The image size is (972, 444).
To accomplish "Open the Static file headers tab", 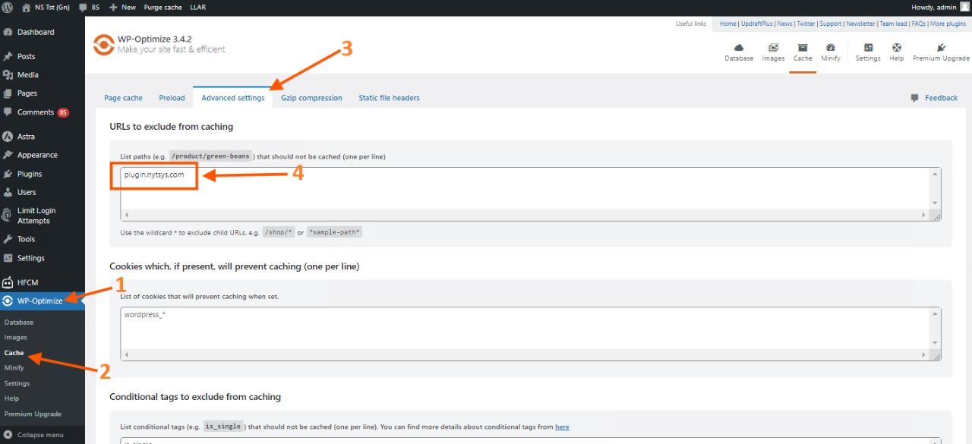I will click(x=389, y=98).
